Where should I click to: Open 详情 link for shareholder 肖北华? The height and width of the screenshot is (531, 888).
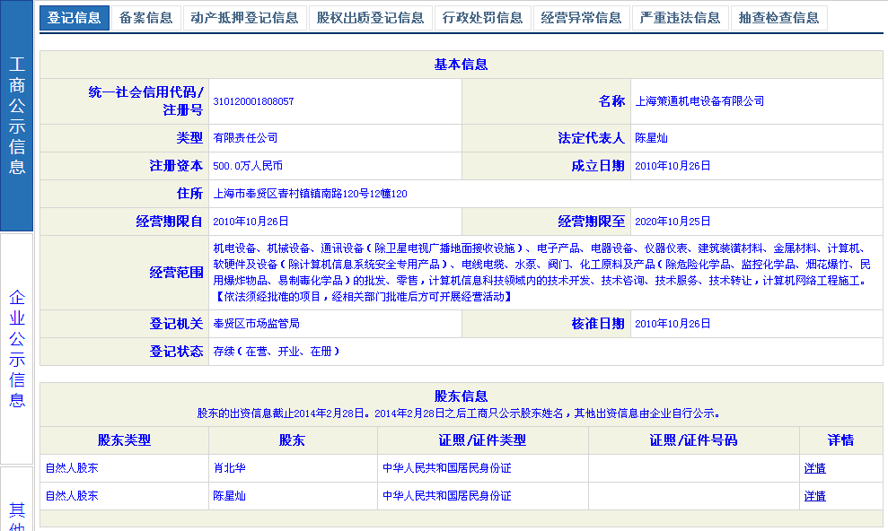[x=814, y=468]
